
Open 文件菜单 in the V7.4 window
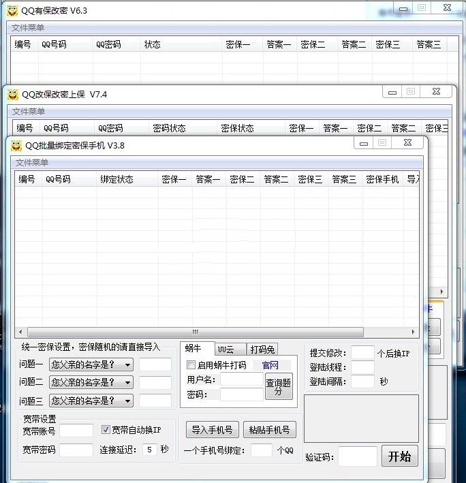pyautogui.click(x=29, y=112)
